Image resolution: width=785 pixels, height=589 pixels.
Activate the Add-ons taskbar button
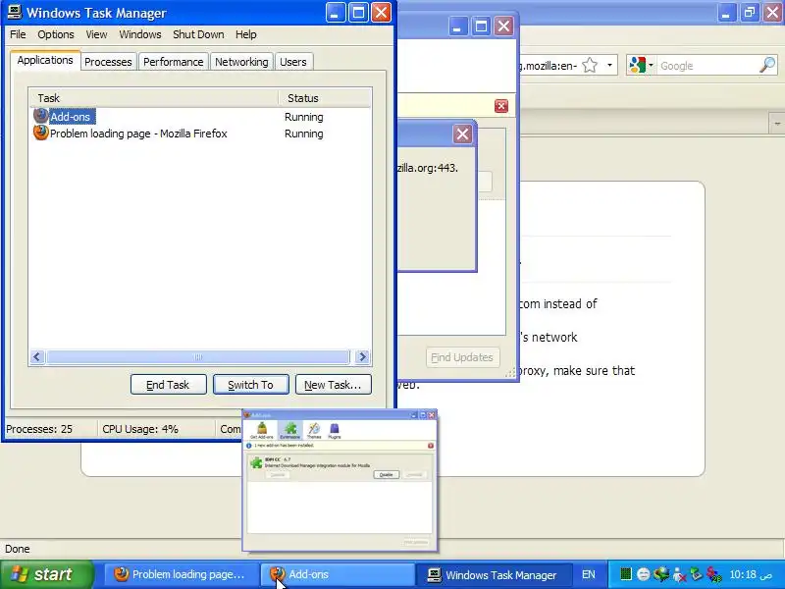(x=338, y=574)
